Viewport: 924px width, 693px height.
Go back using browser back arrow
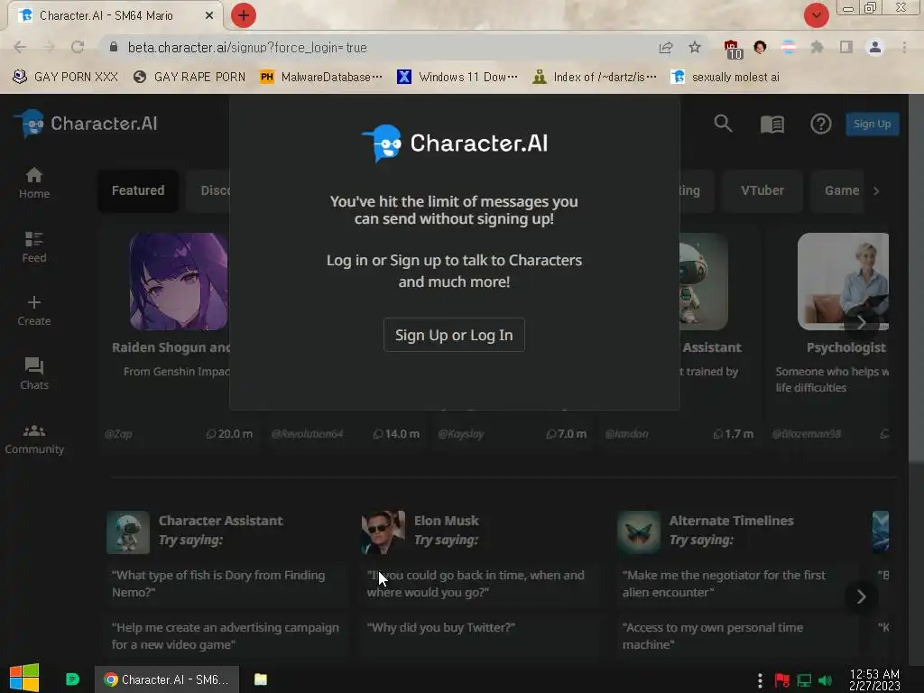coord(20,47)
